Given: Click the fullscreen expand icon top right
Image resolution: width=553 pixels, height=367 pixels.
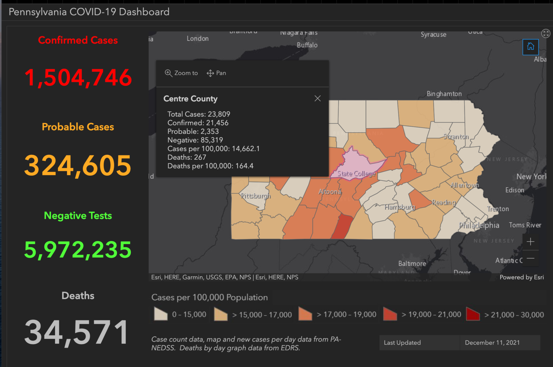Looking at the screenshot, I should tap(546, 33).
